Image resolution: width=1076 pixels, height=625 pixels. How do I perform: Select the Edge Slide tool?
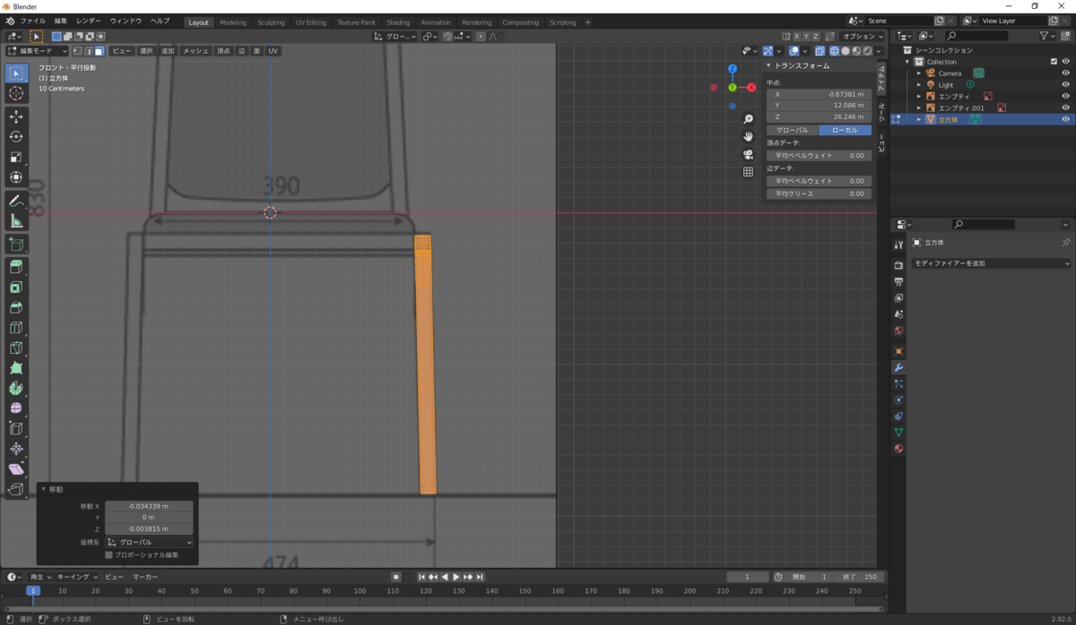[x=16, y=429]
